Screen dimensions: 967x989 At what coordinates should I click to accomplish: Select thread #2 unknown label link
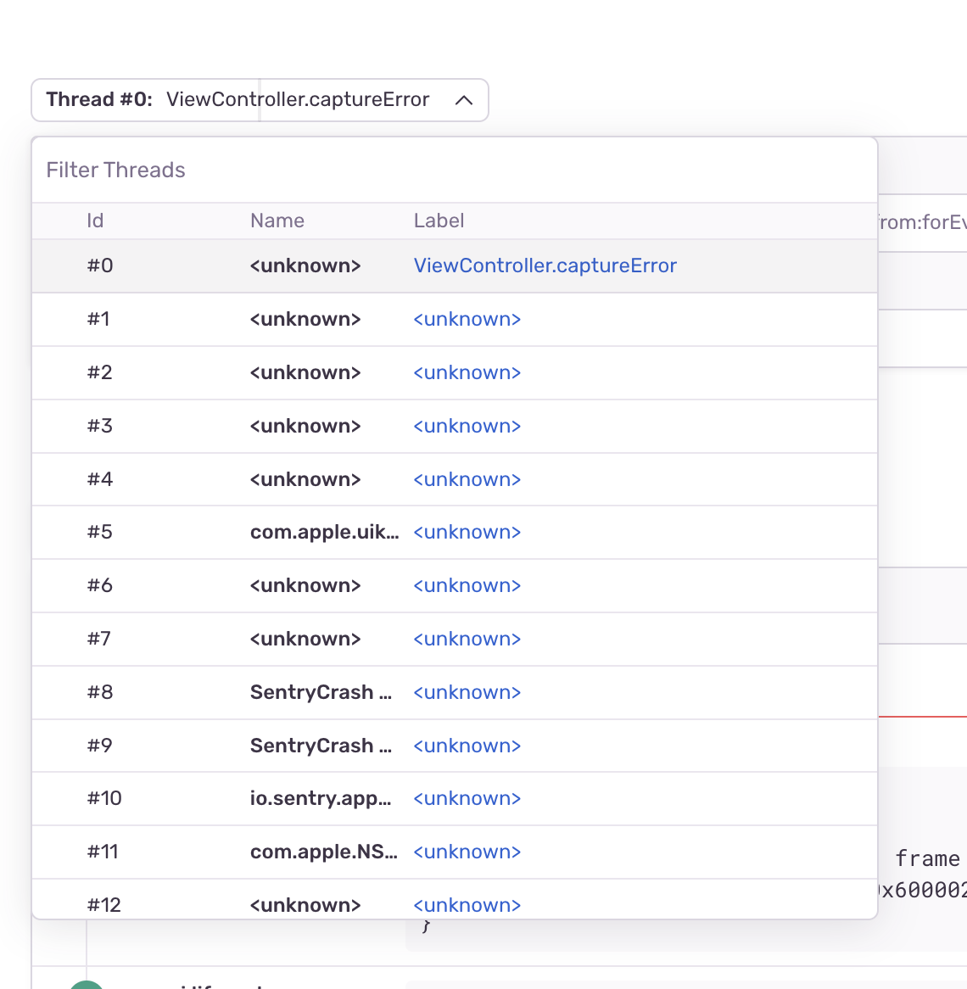(x=467, y=372)
